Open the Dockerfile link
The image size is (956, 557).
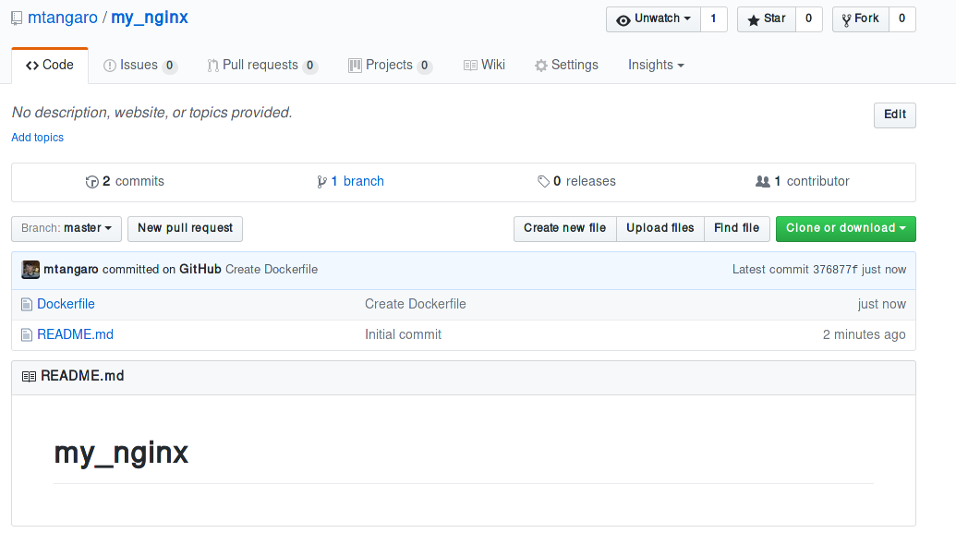(66, 304)
